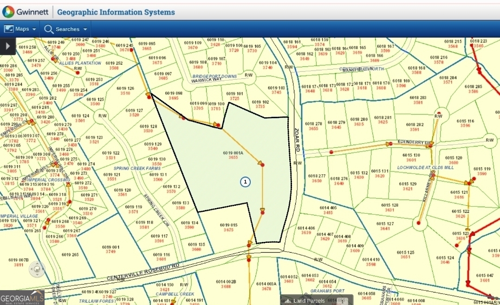500x305 pixels.
Task: Click parcel label 6018 215
Action: (453, 41)
